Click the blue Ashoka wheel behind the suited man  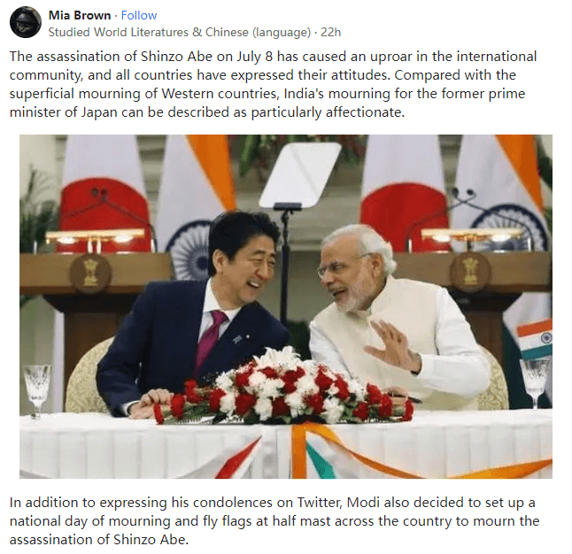pyautogui.click(x=189, y=251)
